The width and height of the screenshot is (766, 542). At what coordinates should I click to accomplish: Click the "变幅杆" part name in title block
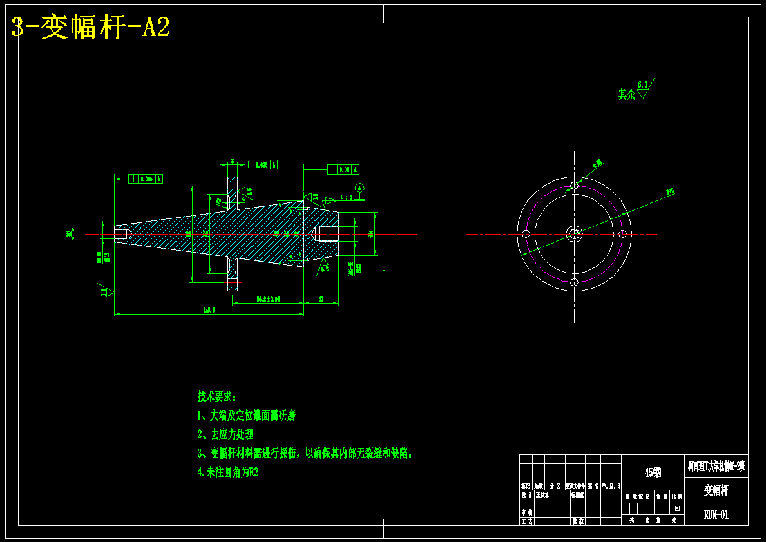point(716,490)
